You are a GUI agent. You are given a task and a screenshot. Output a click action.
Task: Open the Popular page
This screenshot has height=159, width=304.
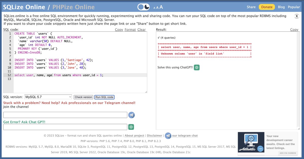(294, 7)
